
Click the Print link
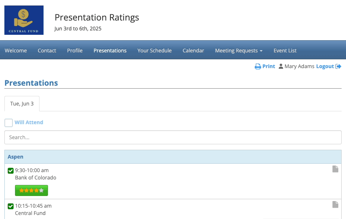point(268,66)
